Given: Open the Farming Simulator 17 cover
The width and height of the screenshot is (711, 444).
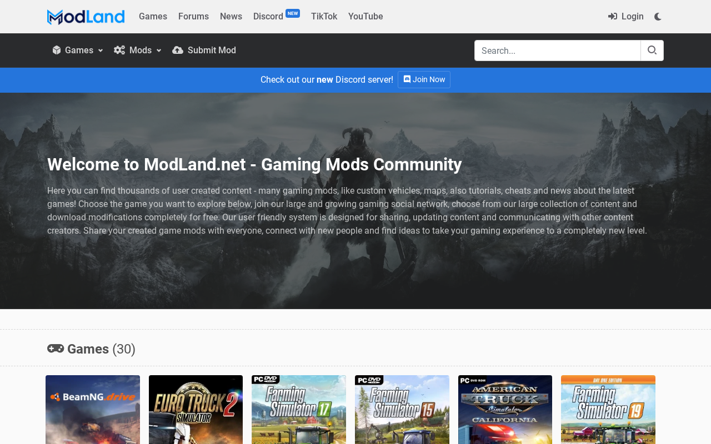Looking at the screenshot, I should click(299, 410).
